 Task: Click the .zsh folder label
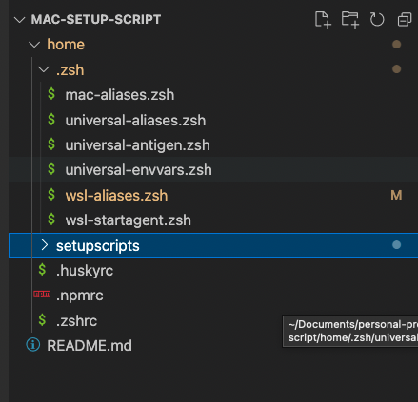(70, 70)
